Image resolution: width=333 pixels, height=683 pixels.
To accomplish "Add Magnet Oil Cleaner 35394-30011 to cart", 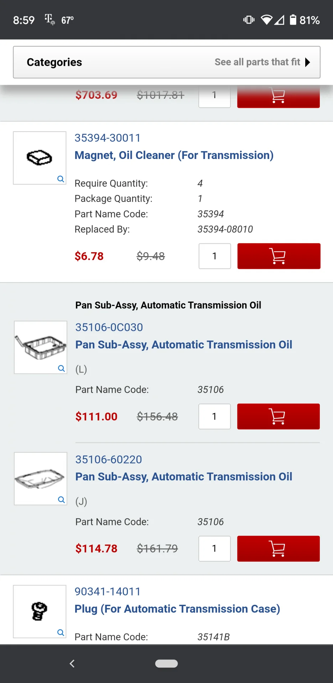I will click(279, 256).
